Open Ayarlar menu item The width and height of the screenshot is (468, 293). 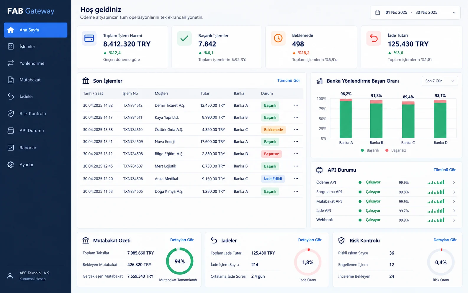[x=35, y=165]
